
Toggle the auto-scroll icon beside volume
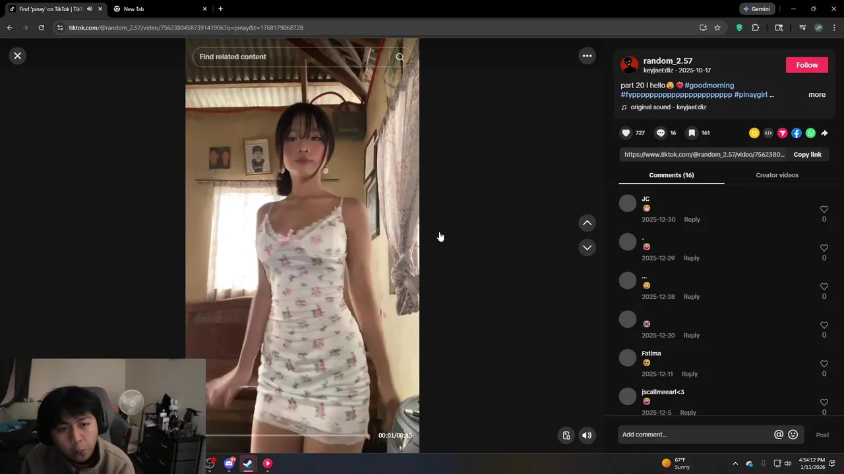pyautogui.click(x=566, y=435)
